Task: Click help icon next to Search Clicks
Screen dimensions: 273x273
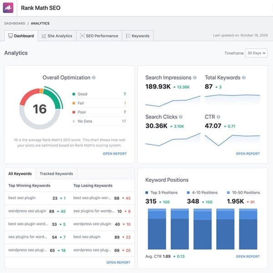Action: (x=181, y=117)
